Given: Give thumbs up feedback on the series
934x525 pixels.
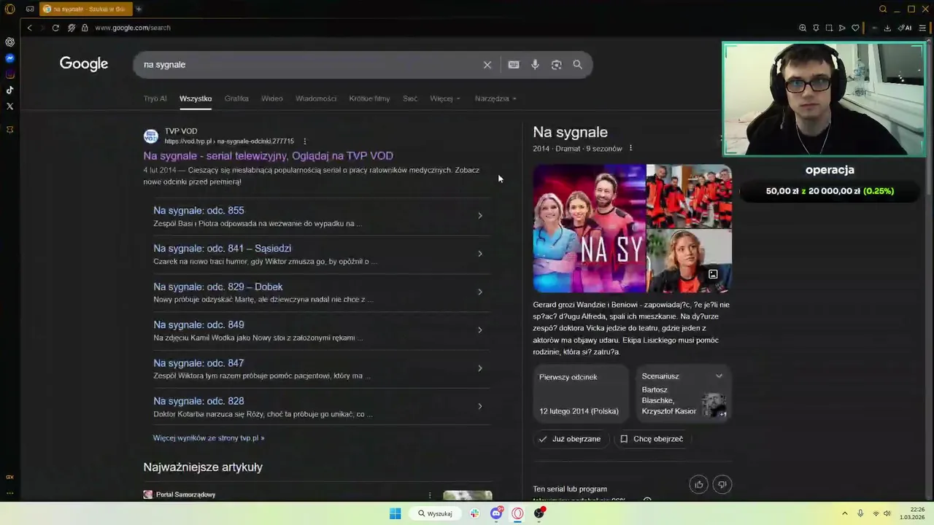Looking at the screenshot, I should (x=698, y=484).
